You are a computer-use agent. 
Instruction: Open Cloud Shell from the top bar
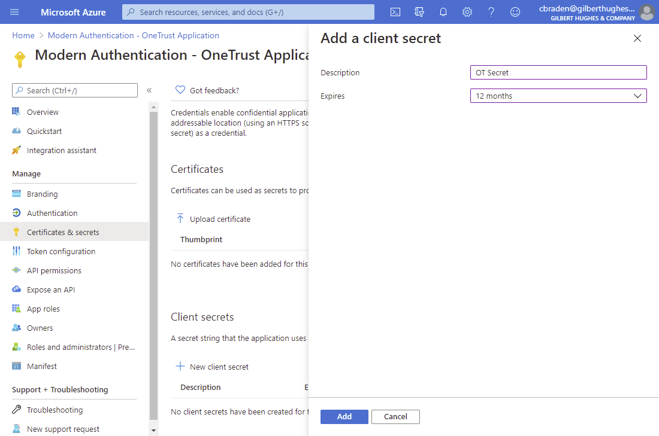pos(395,12)
